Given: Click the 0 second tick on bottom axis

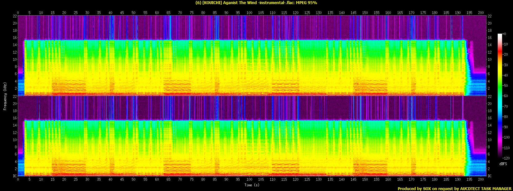Looking at the screenshot, I should point(18,179).
